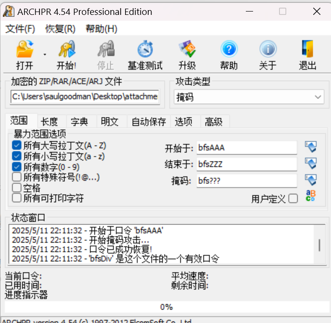Click the Exit (退出) door icon
Screen dimensions: 331x323
(307, 49)
